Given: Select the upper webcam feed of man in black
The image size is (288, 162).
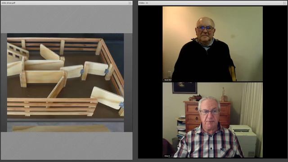Looking at the screenshot, I should (212, 44).
